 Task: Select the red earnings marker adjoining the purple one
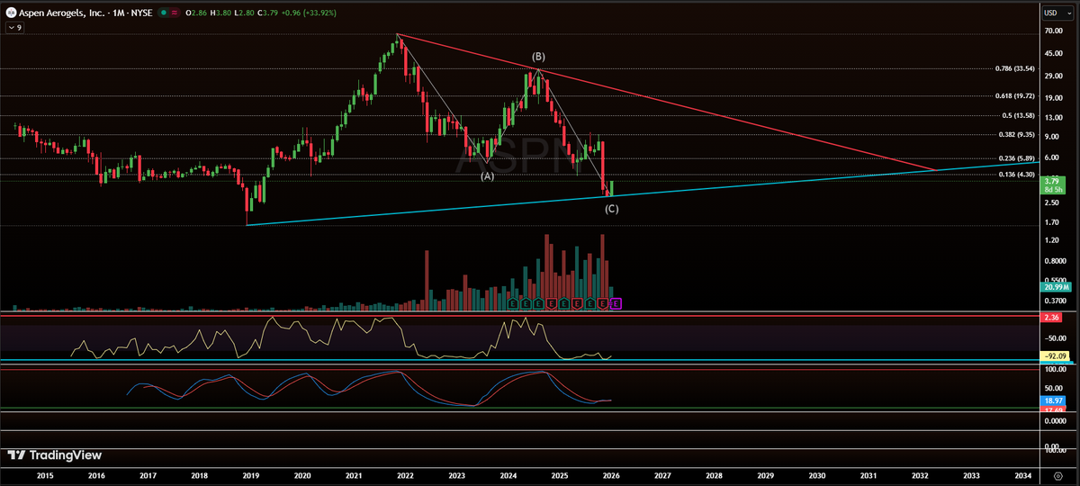pyautogui.click(x=603, y=304)
